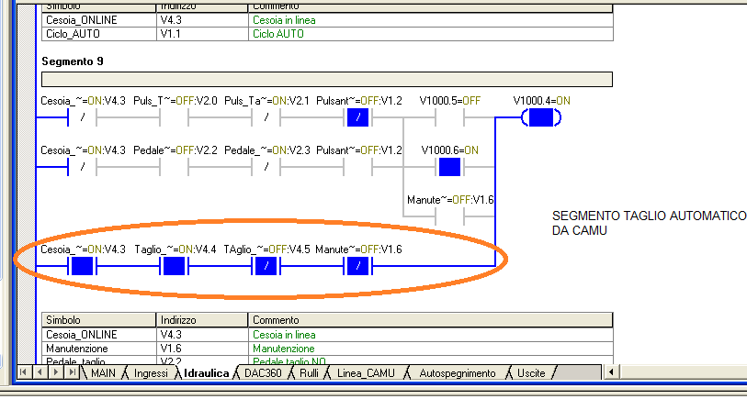This screenshot has width=747, height=399.
Task: Click horizontal scrollbar left arrow
Action: (x=612, y=371)
